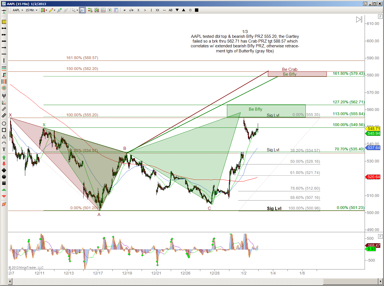Pick the Andrews Pitchfork tool
384x286 pixels.
(4, 96)
